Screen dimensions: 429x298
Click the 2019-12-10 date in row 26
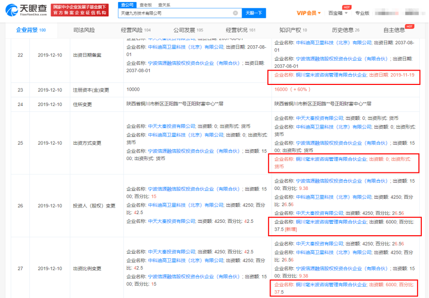[x=50, y=206]
